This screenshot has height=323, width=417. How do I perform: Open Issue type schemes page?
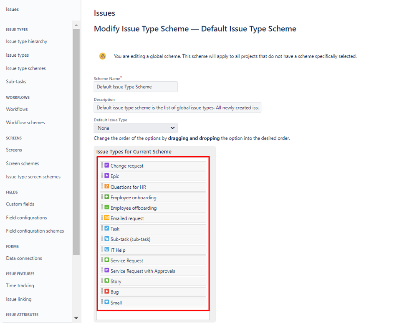click(x=26, y=68)
